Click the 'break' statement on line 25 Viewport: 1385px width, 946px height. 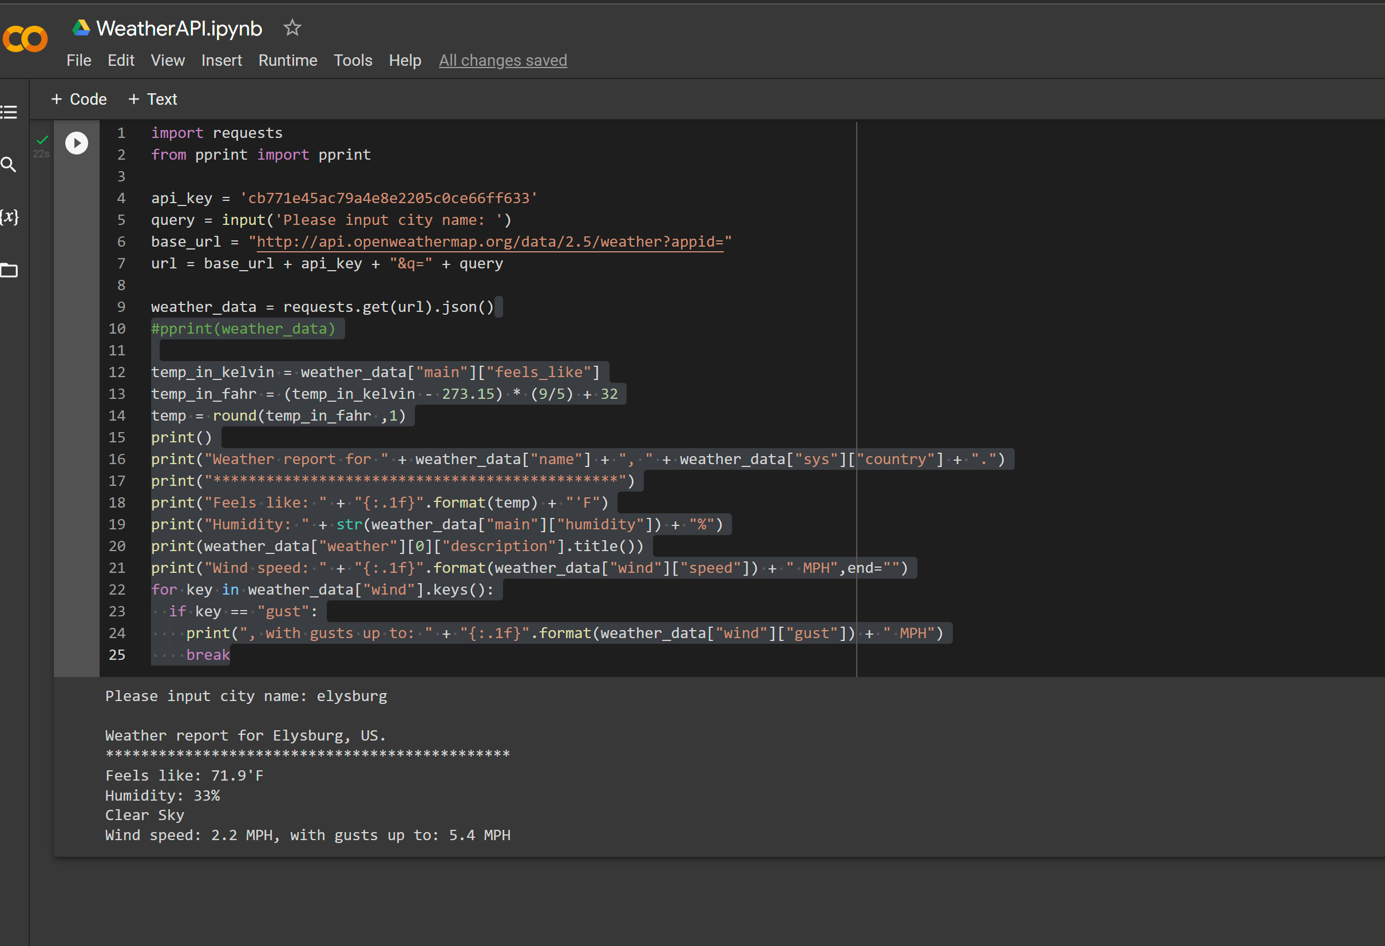208,655
